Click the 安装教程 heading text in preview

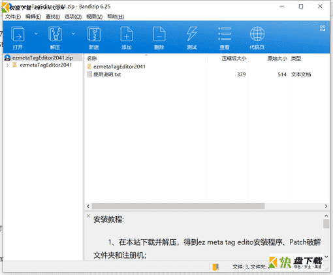pyautogui.click(x=108, y=219)
